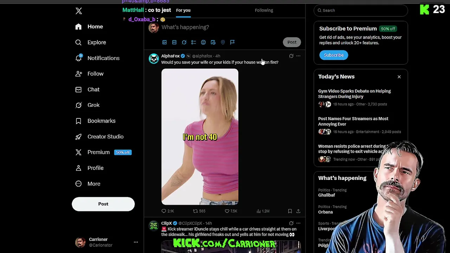Open ClipX profile avatar
Image resolution: width=450 pixels, height=253 pixels.
tap(154, 226)
